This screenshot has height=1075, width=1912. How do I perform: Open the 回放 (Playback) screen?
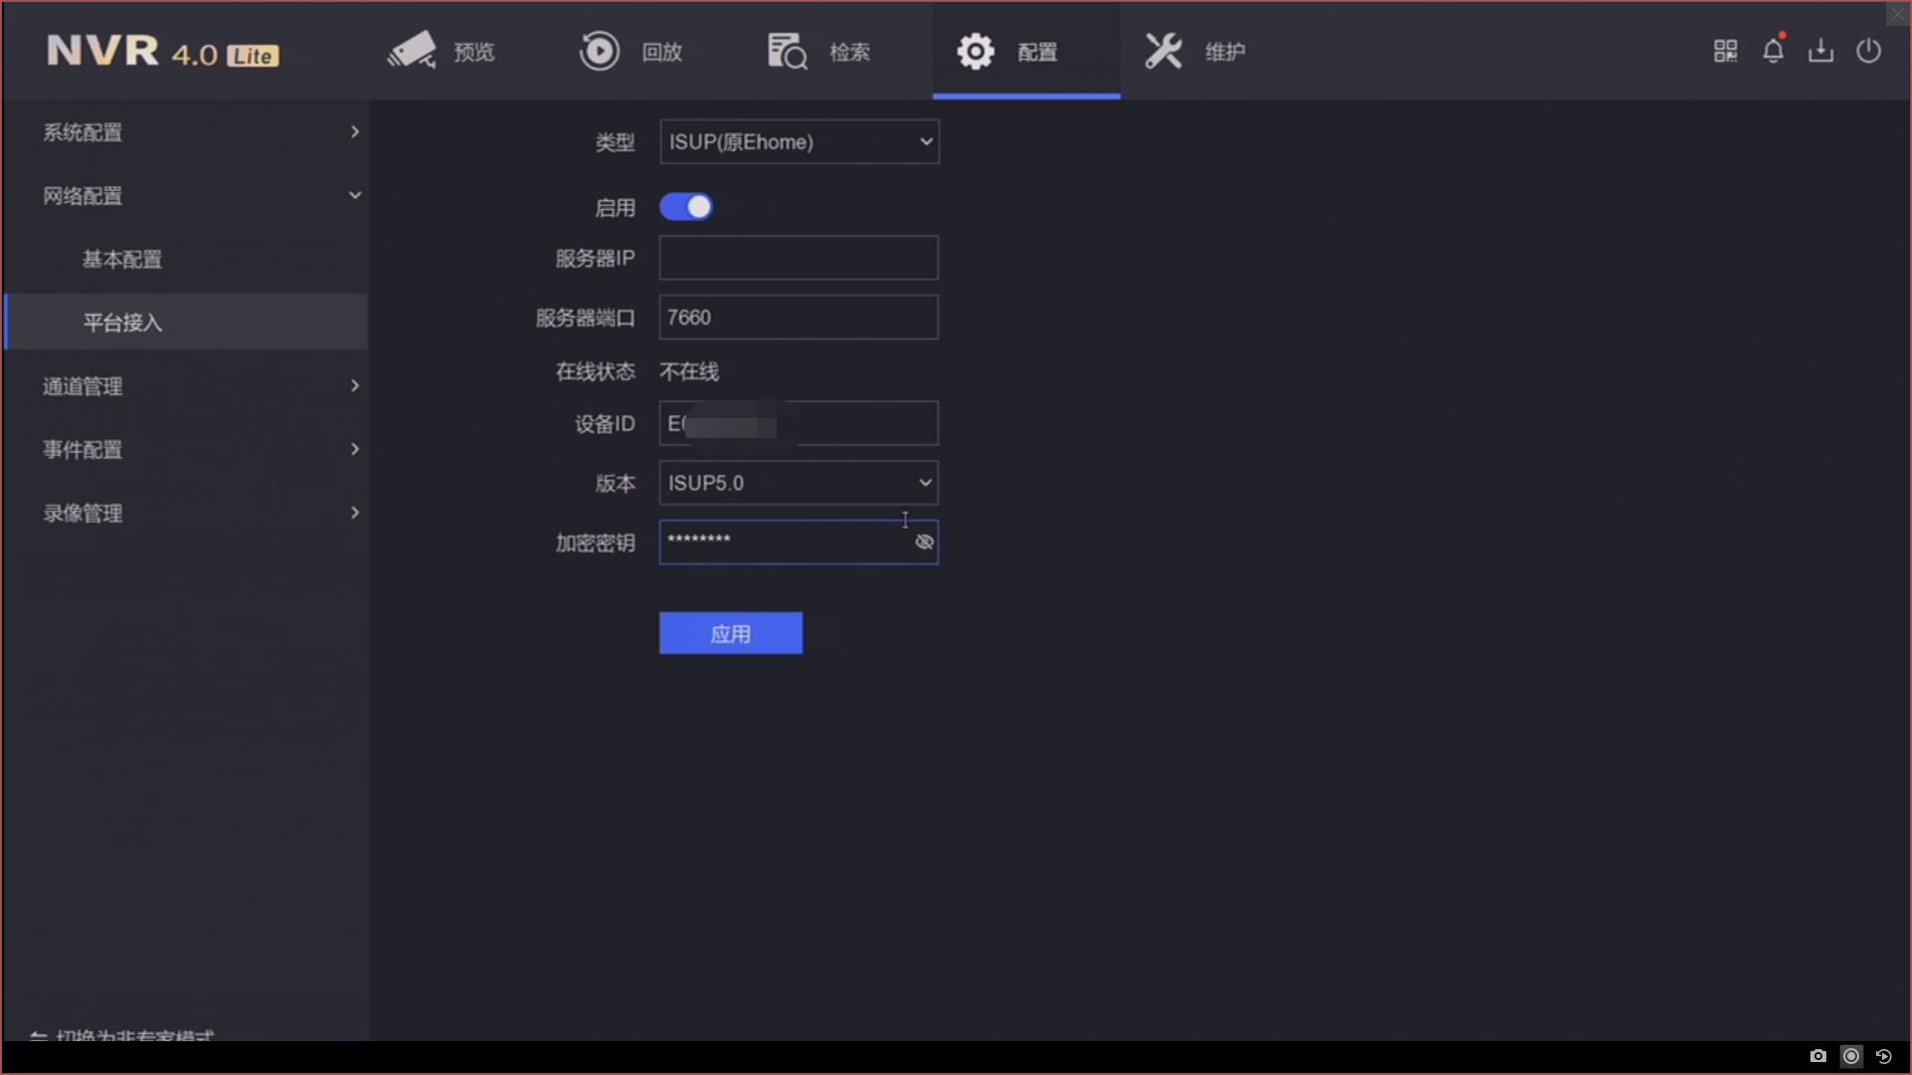point(631,51)
